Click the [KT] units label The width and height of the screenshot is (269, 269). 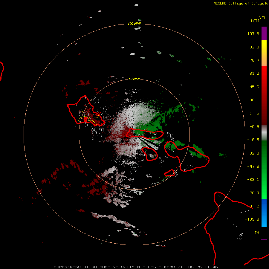[255, 21]
